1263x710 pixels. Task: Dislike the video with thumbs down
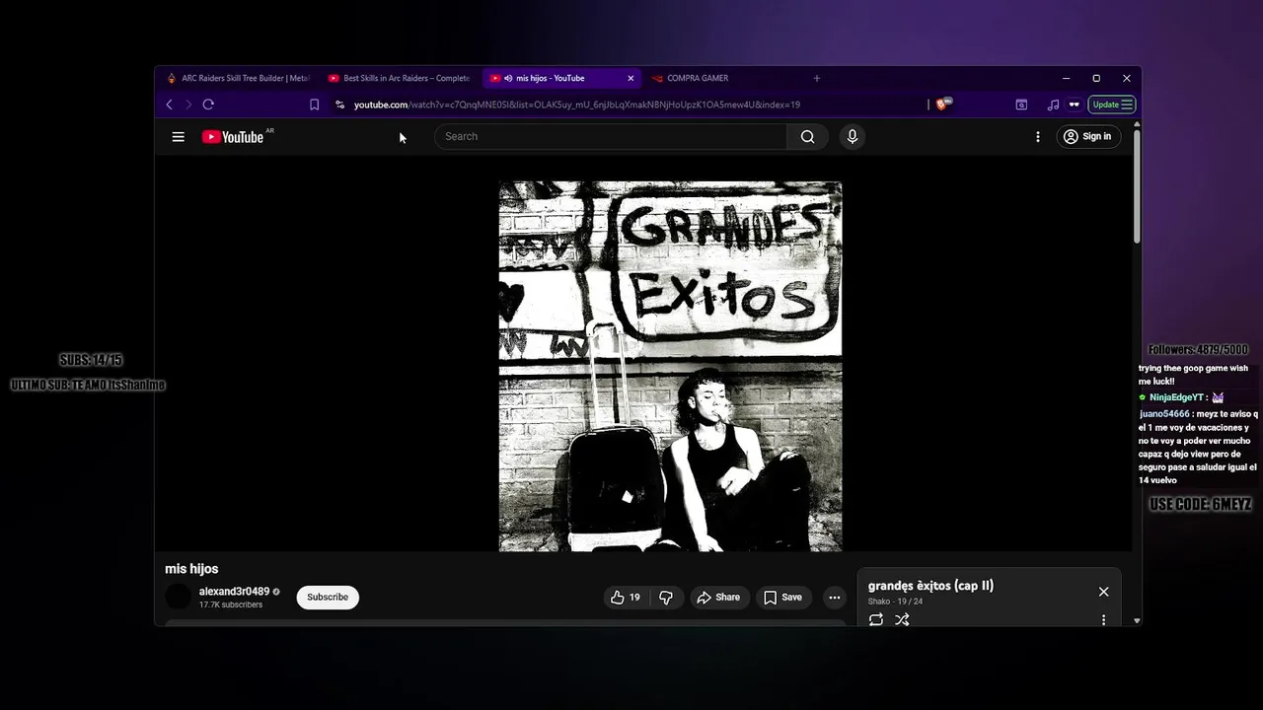[666, 598]
